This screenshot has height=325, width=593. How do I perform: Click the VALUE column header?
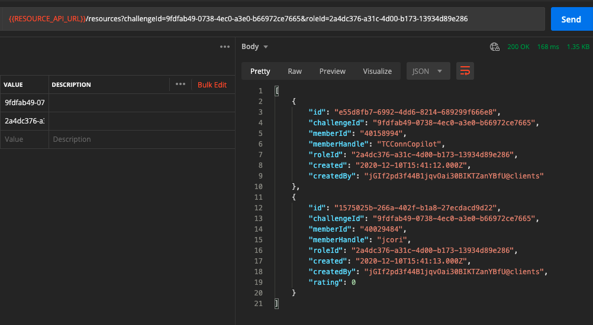13,84
